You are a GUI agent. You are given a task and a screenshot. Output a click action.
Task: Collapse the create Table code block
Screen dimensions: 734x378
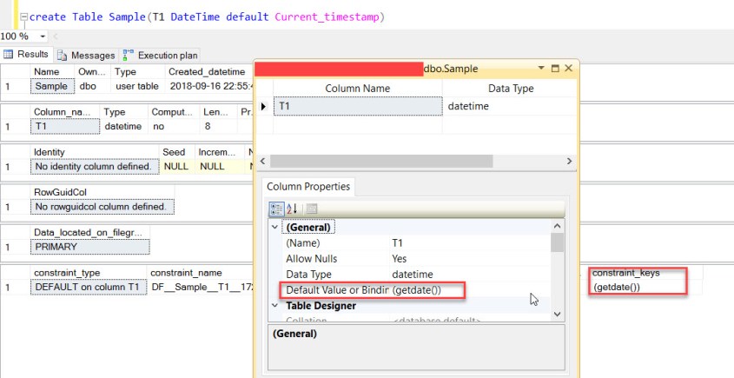pyautogui.click(x=23, y=17)
